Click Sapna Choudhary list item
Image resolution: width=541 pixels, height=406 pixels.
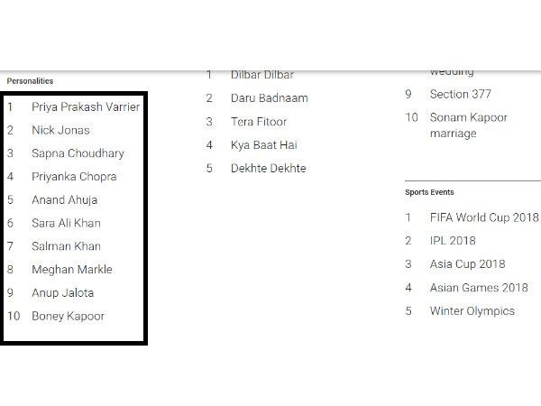pos(78,153)
